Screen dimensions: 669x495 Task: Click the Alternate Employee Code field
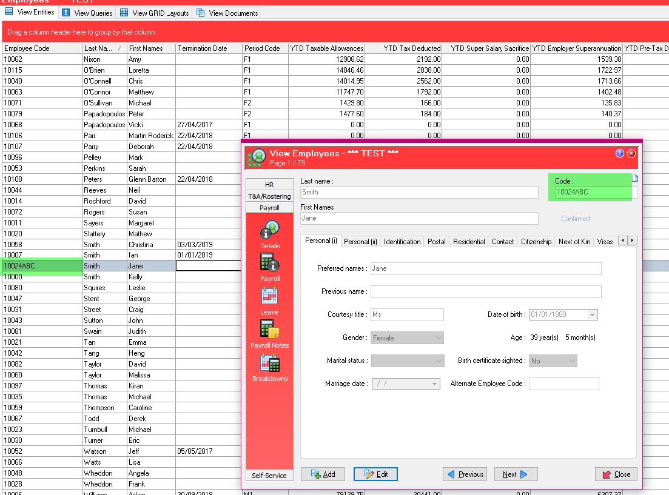click(563, 384)
